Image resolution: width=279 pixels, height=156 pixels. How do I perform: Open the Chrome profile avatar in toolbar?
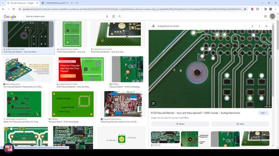(270, 9)
